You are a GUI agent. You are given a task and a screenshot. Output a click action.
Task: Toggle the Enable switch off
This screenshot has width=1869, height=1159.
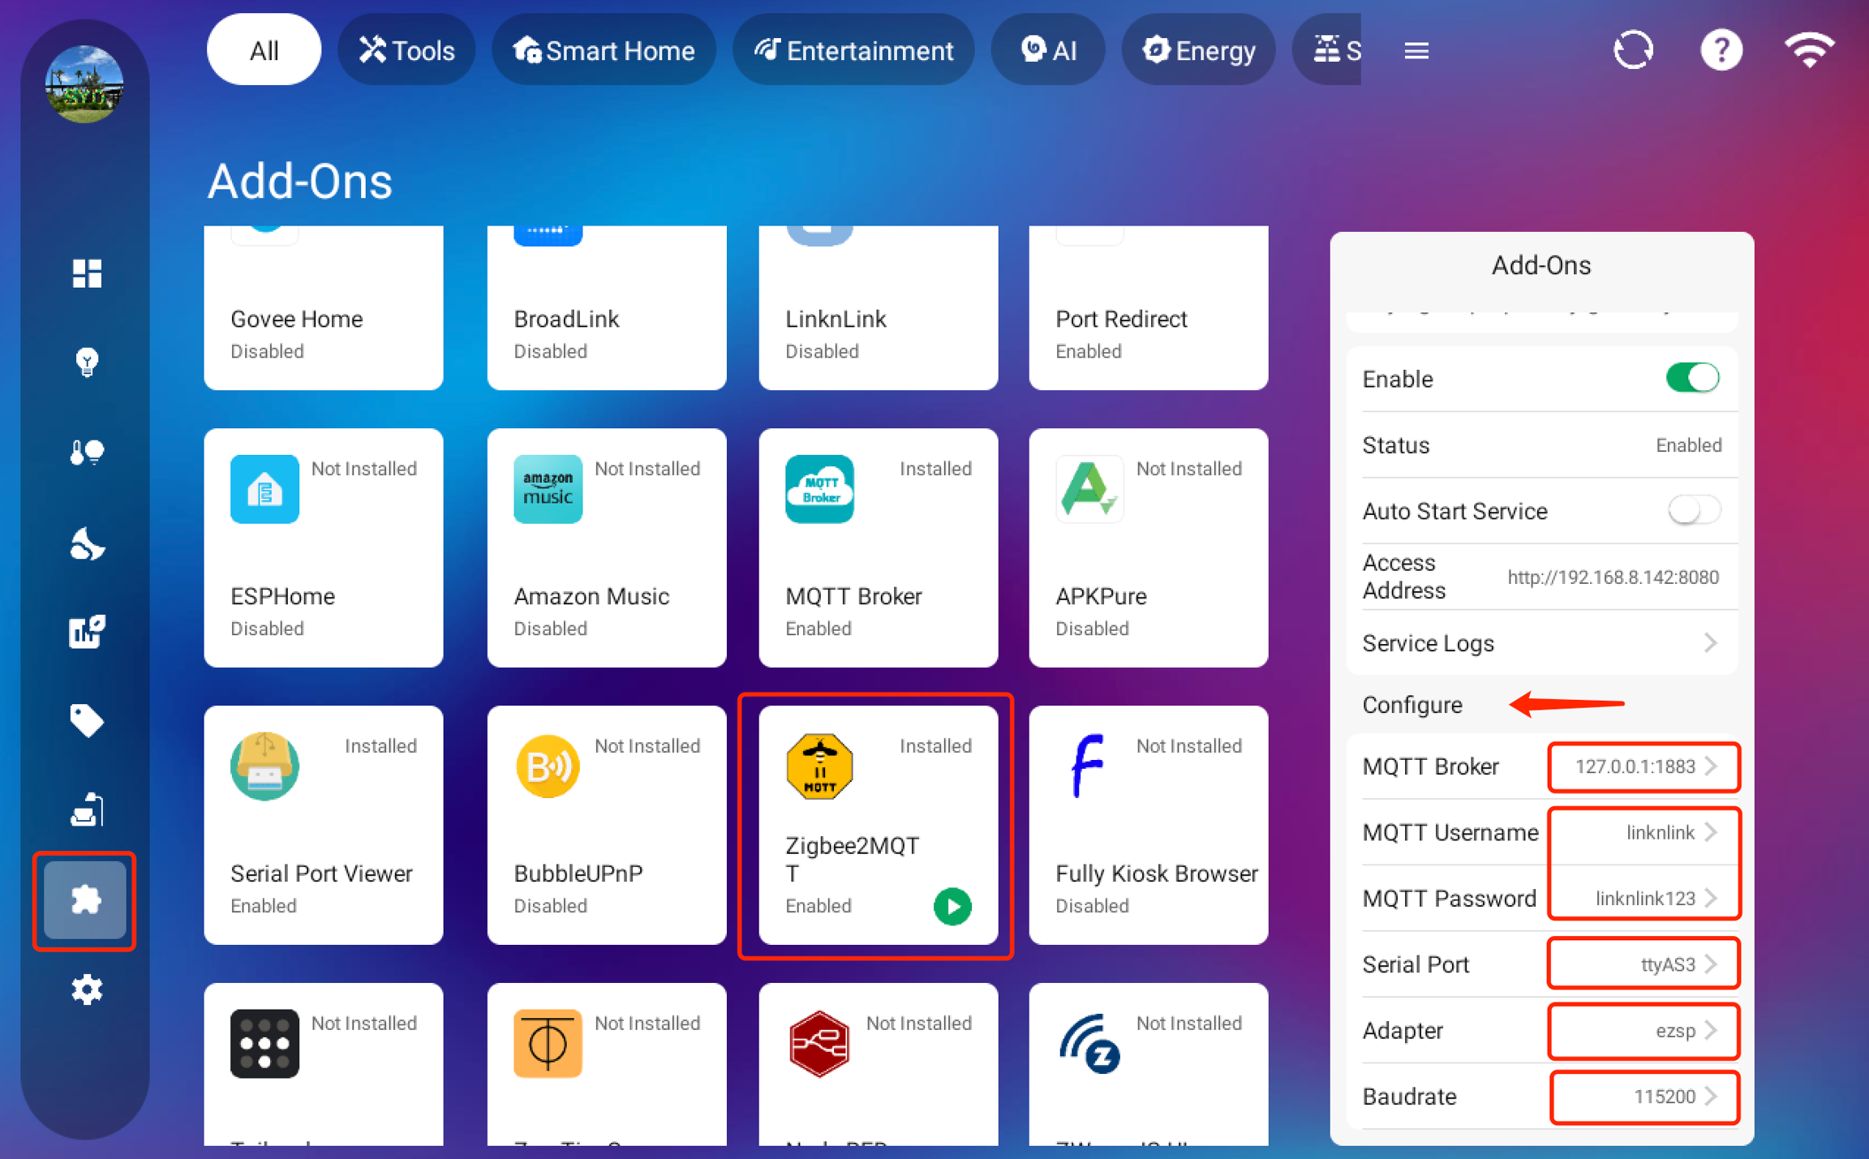pyautogui.click(x=1692, y=378)
